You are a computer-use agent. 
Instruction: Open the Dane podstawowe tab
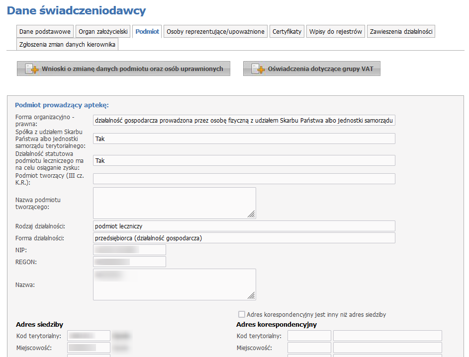click(x=45, y=31)
